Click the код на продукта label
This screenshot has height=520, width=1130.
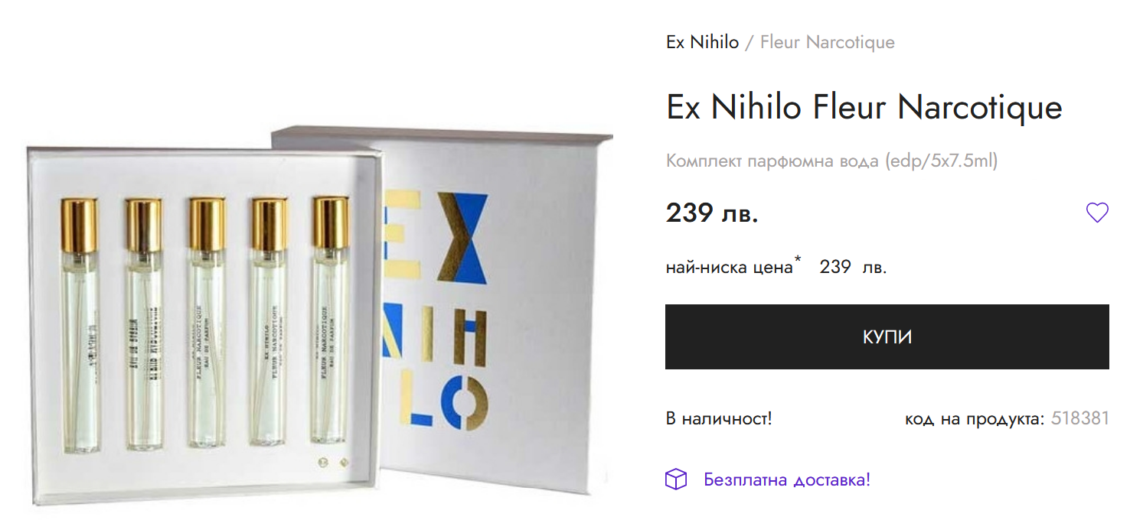(975, 419)
